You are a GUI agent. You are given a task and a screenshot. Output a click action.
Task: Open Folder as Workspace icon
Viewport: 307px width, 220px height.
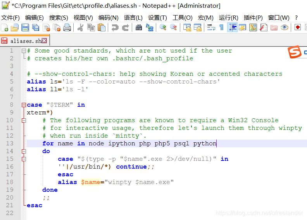pyautogui.click(x=274, y=27)
